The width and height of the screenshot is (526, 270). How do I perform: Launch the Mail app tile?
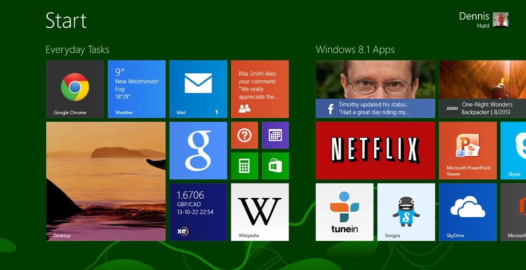pos(198,89)
